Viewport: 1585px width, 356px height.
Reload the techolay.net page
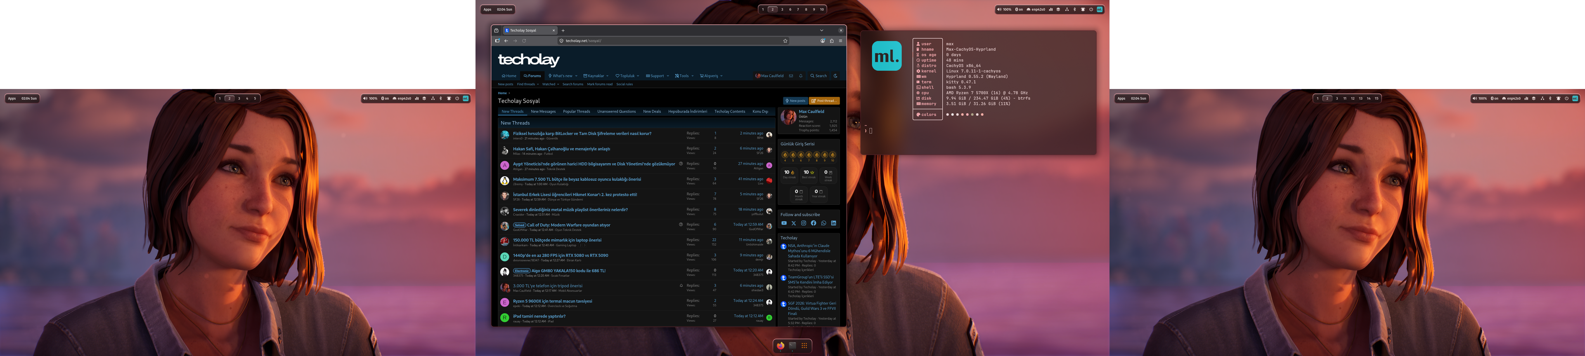pos(524,40)
